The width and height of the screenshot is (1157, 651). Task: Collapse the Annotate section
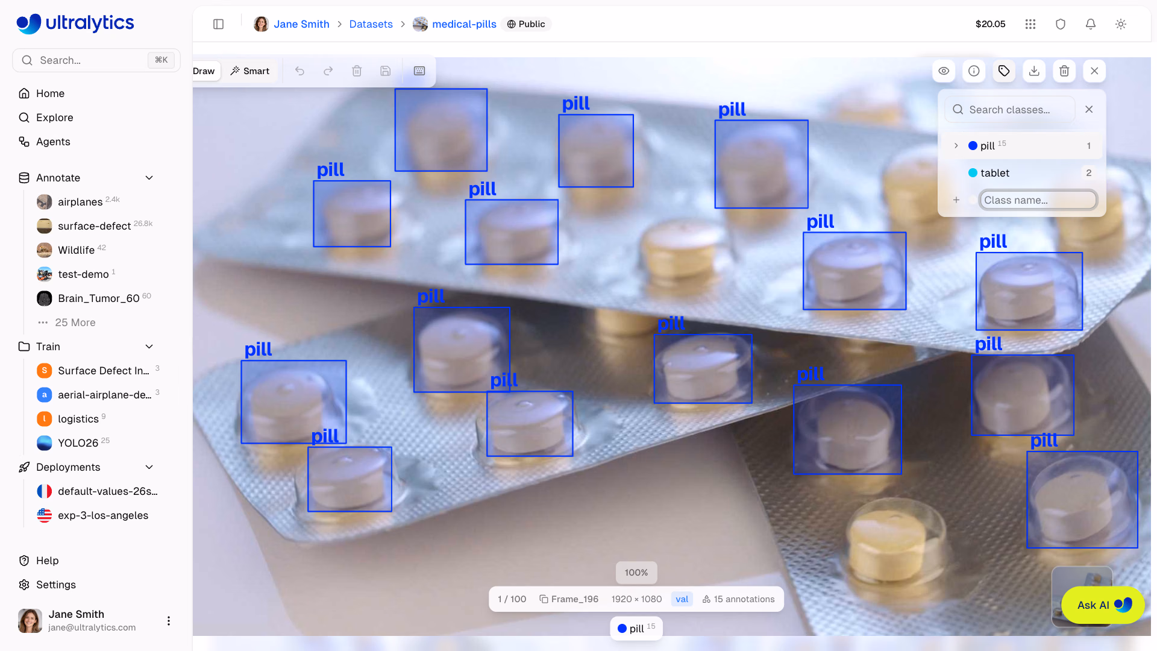[x=149, y=178]
